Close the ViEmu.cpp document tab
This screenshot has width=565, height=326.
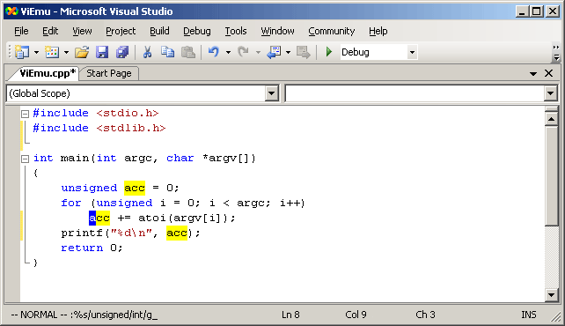(549, 73)
